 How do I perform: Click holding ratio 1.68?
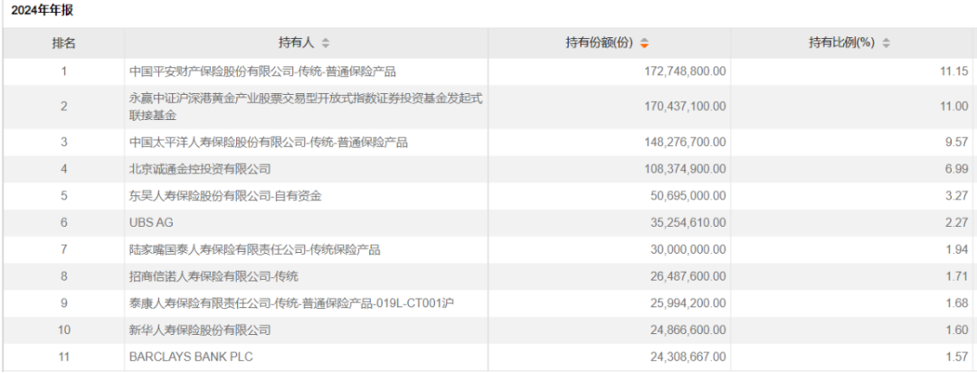click(x=957, y=303)
